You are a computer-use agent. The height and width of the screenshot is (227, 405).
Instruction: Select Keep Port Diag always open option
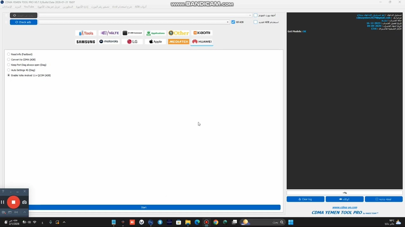pyautogui.click(x=27, y=65)
